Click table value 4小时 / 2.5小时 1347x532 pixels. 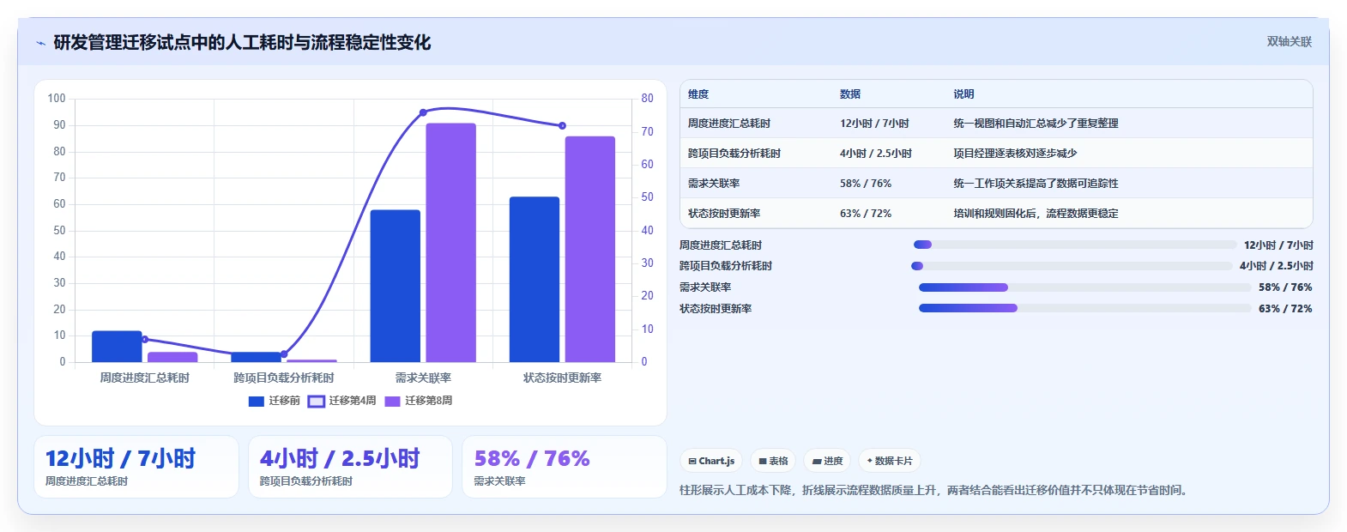click(x=876, y=154)
